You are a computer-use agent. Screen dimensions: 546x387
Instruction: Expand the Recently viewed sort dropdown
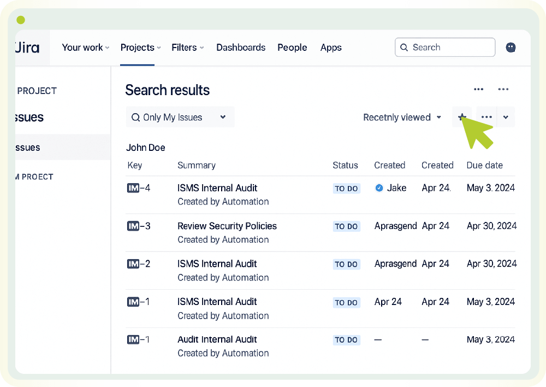(x=402, y=117)
